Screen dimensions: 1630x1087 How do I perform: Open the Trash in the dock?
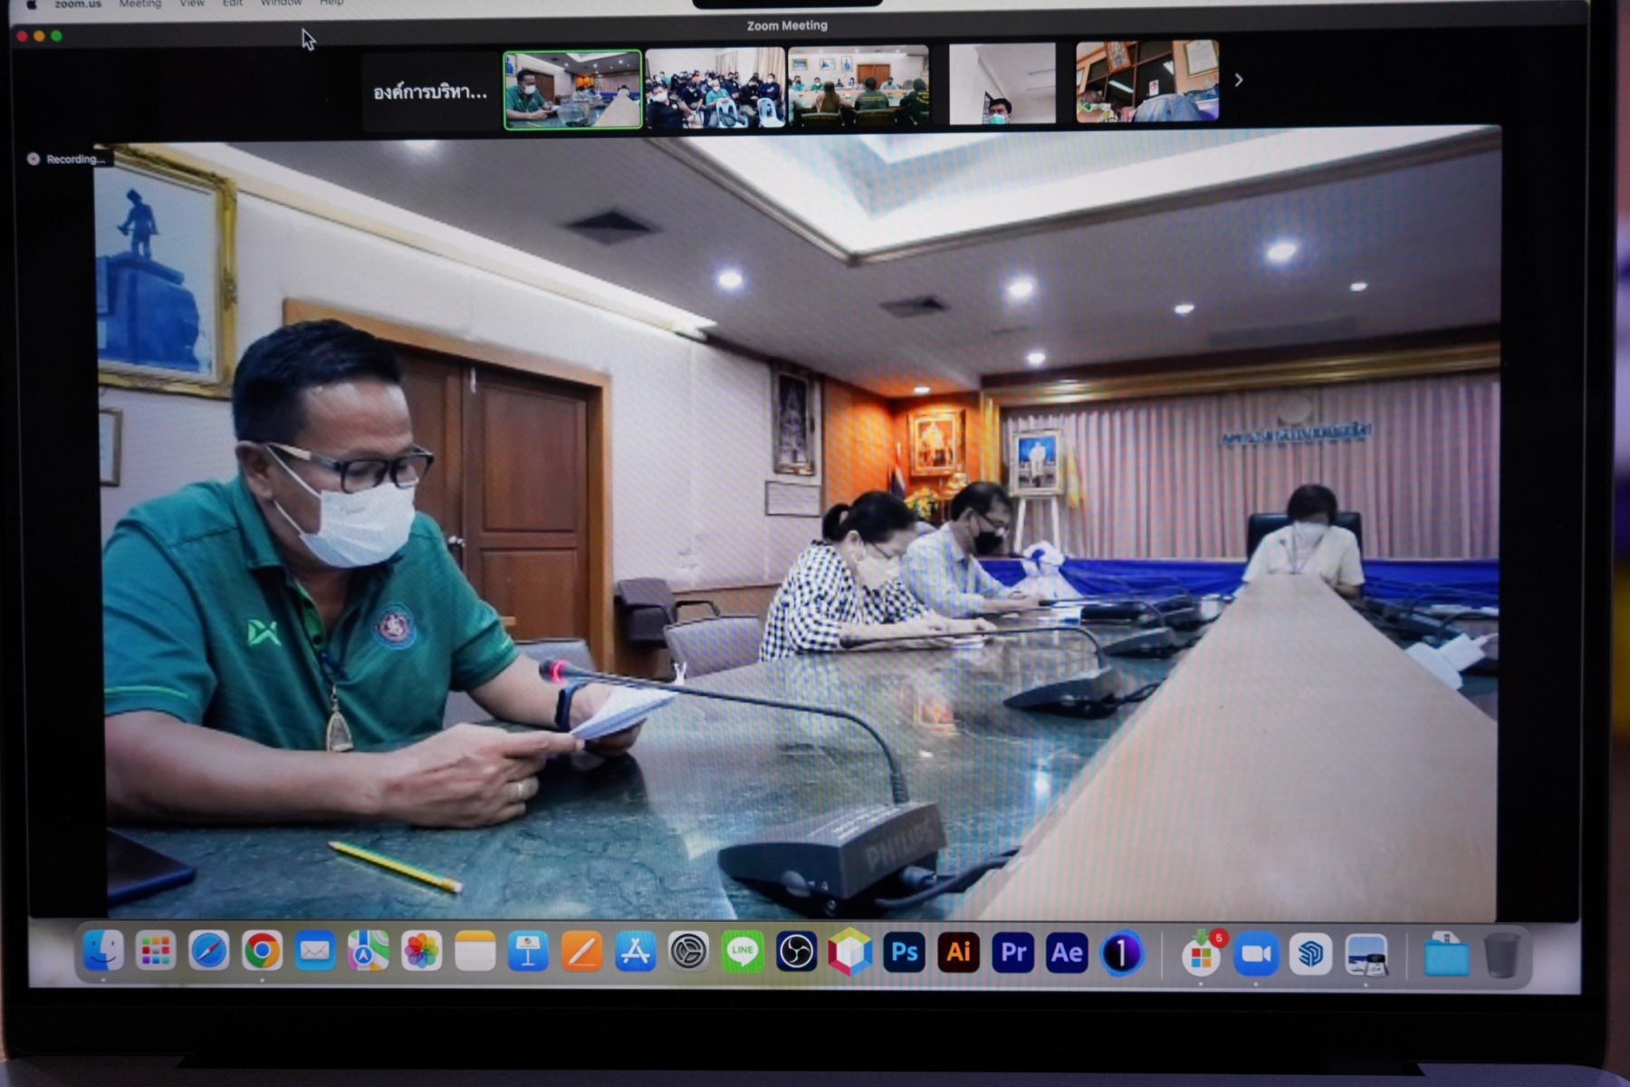pyautogui.click(x=1501, y=956)
